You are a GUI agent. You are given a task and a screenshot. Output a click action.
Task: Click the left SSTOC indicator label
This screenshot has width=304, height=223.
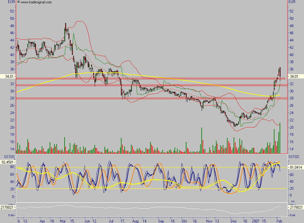[6, 156]
